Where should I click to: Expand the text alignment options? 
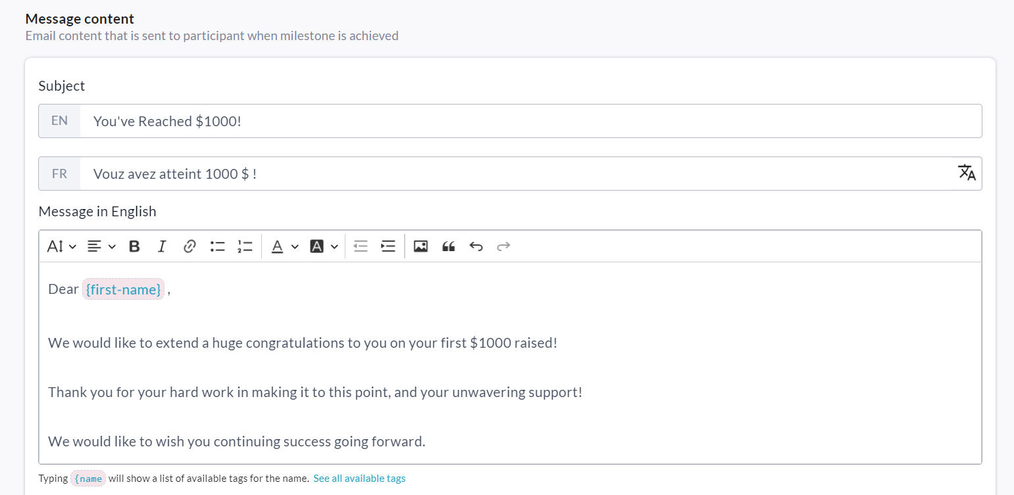pos(101,247)
